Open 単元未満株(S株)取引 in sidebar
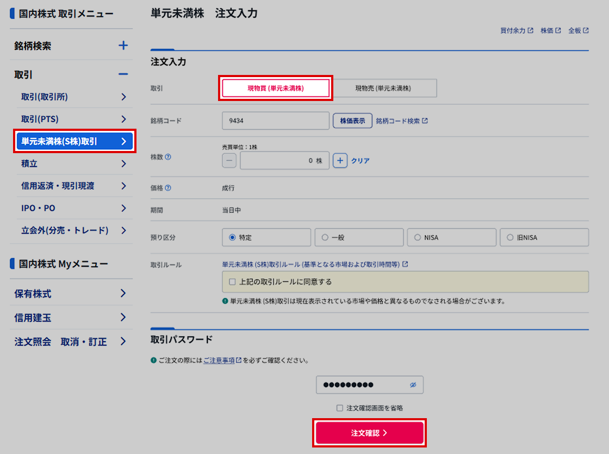Screen dimensions: 609x454 pos(73,141)
